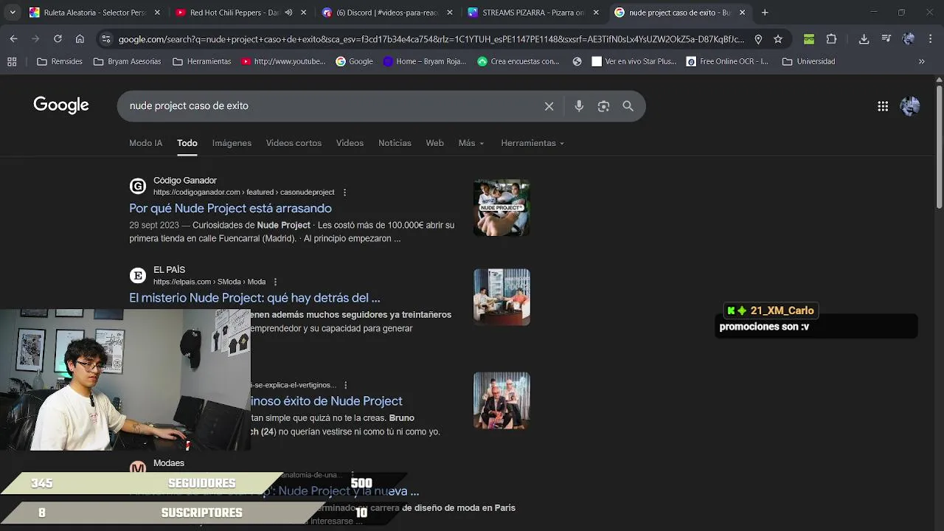Switch to the Web results tab
The image size is (944, 531).
434,143
